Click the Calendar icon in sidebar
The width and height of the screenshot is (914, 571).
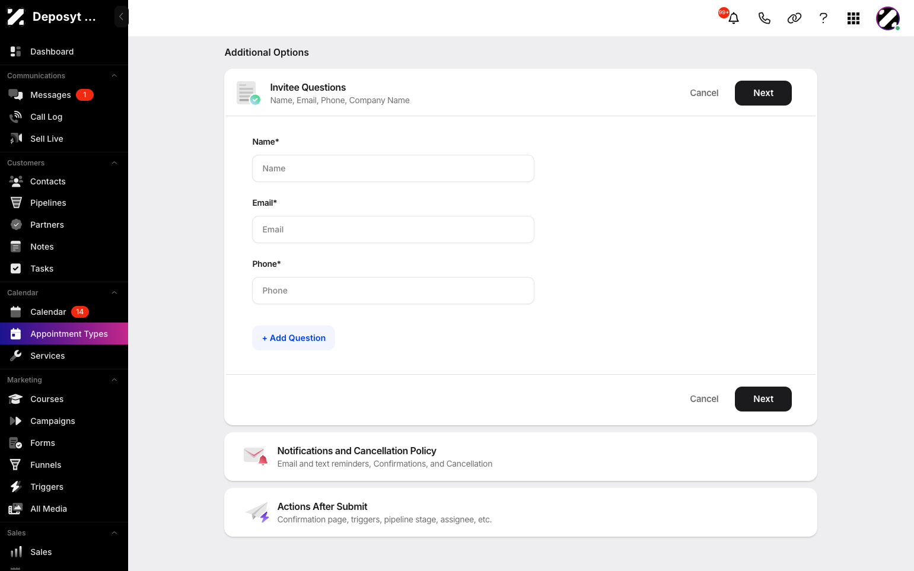click(x=16, y=312)
